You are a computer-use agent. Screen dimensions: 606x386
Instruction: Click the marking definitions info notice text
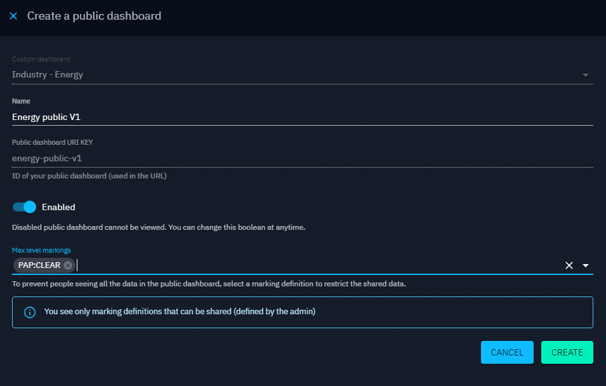tap(180, 312)
